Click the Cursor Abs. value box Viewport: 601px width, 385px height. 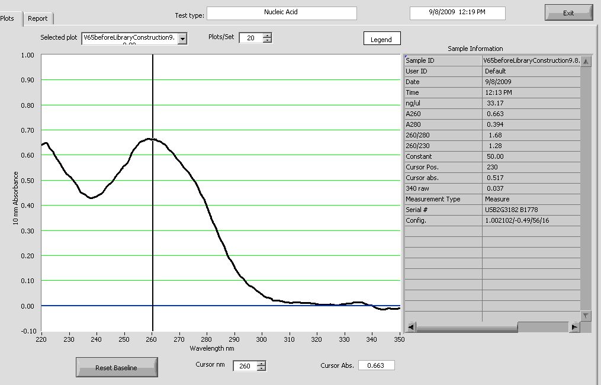[x=376, y=365]
